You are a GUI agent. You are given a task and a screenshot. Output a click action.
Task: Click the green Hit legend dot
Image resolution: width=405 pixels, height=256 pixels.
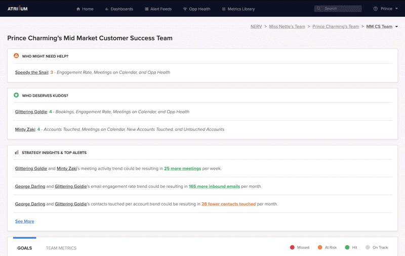pyautogui.click(x=347, y=247)
